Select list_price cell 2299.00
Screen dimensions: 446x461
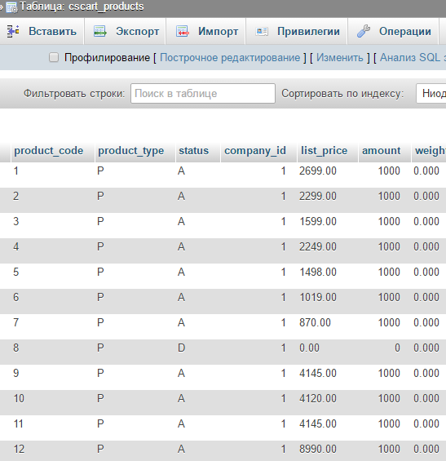(318, 196)
